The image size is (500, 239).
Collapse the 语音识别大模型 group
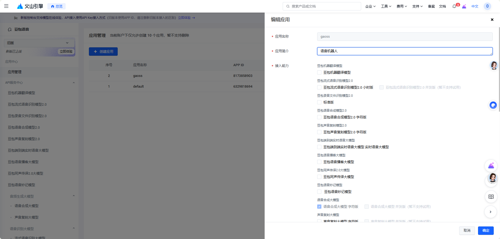(x=74, y=229)
